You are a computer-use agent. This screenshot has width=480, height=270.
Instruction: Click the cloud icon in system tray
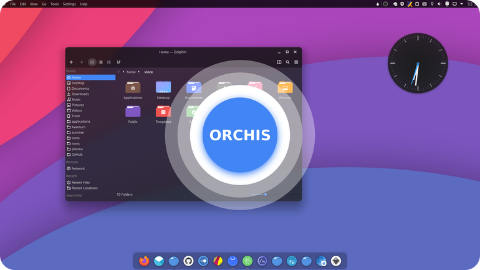(395, 4)
